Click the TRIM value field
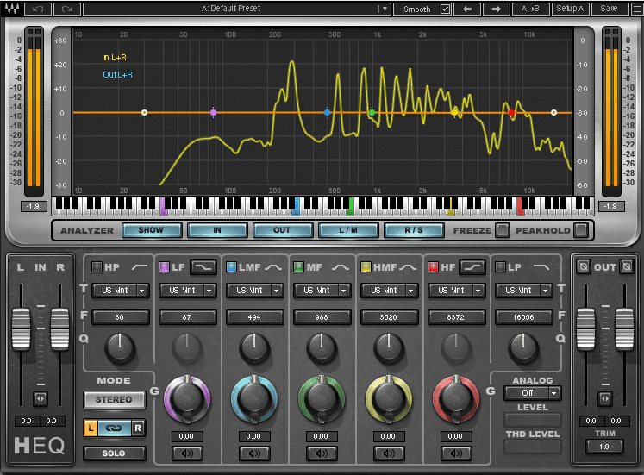This screenshot has height=475, width=644. 604,447
